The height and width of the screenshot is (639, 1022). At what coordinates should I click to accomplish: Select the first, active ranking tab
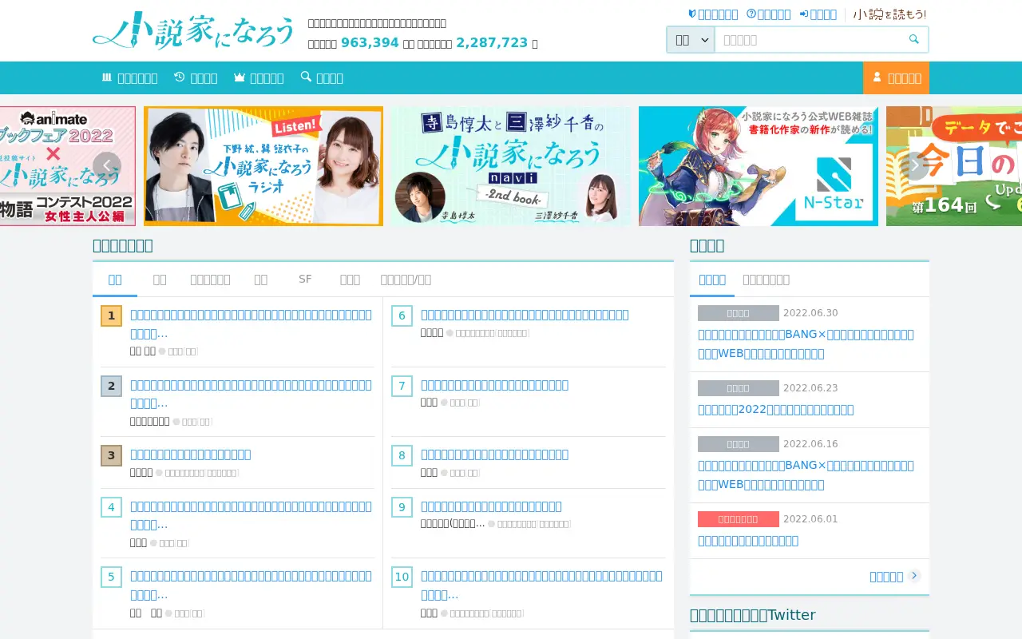tap(115, 279)
